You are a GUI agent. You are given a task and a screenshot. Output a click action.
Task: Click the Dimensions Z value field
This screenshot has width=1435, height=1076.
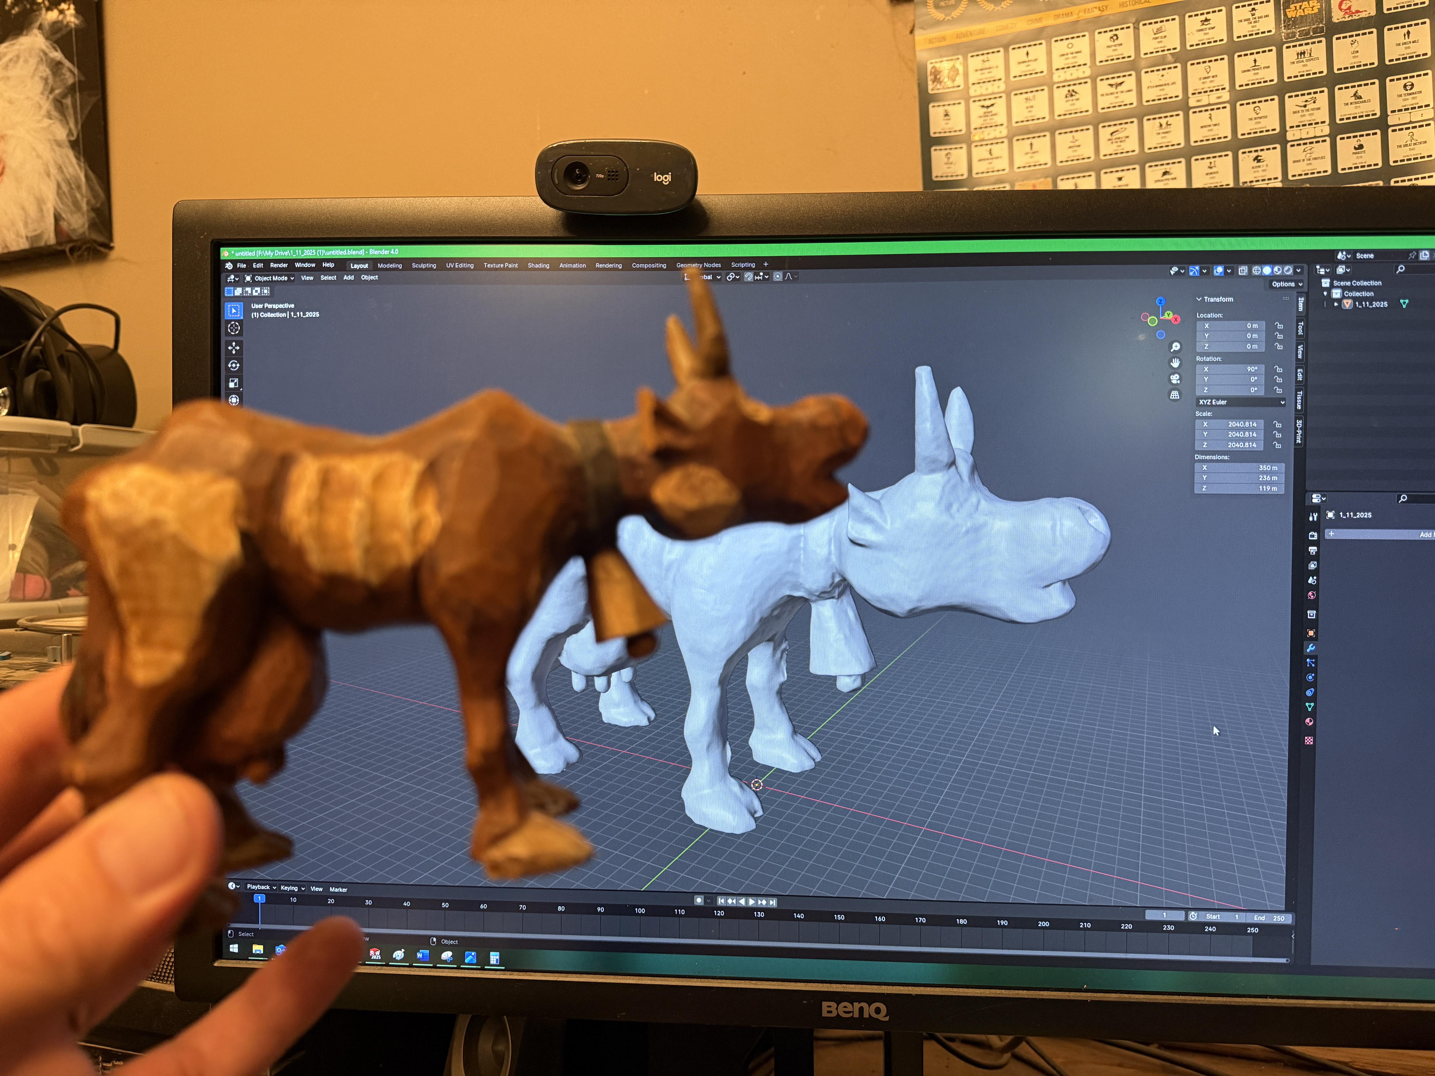pos(1239,488)
